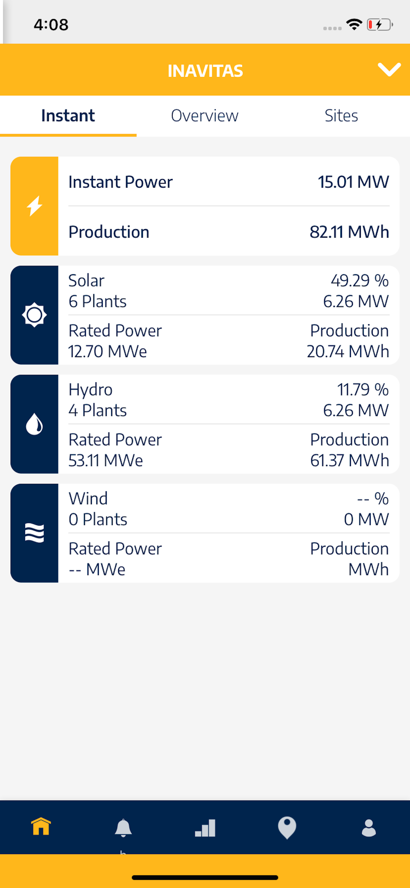The width and height of the screenshot is (410, 888).
Task: Select the 4 Plants text
Action: coord(97,410)
